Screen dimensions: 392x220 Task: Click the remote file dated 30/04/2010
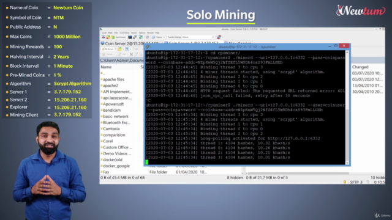click(367, 92)
